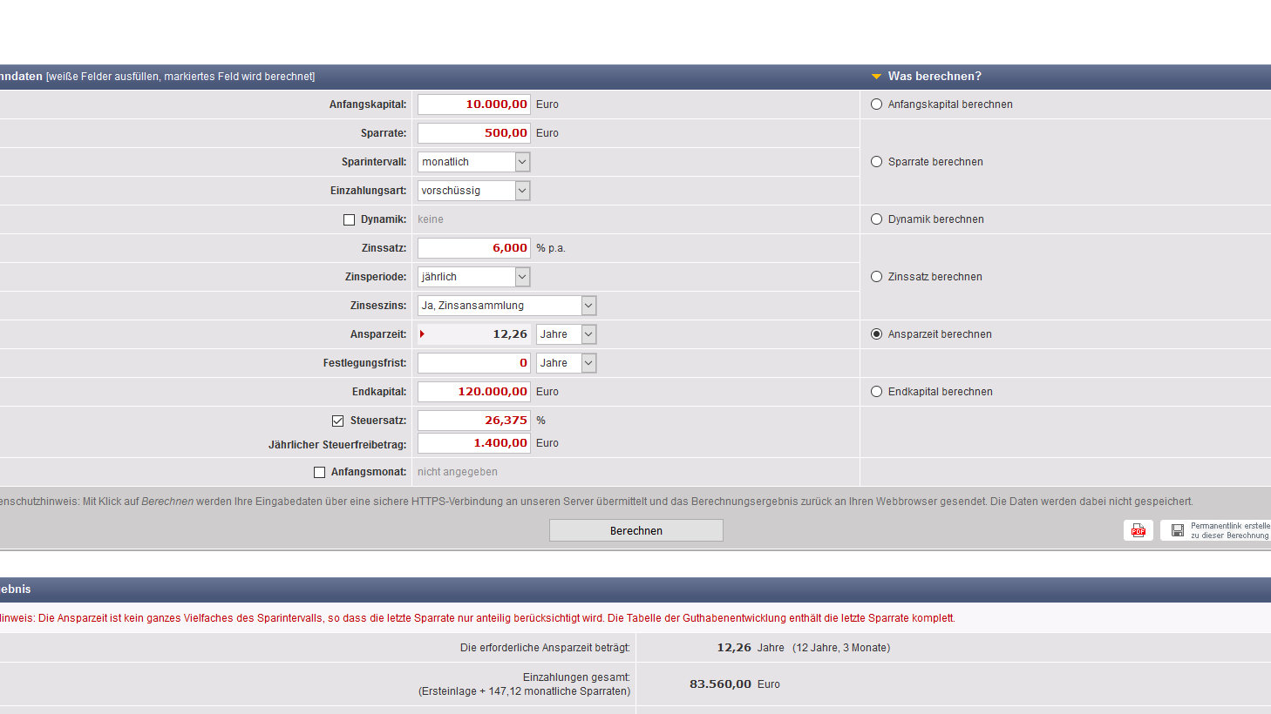Click the 'keine' Dynamik value text
The height and width of the screenshot is (714, 1271).
tap(431, 219)
